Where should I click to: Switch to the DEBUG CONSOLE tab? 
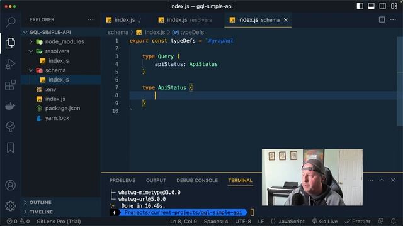(197, 180)
